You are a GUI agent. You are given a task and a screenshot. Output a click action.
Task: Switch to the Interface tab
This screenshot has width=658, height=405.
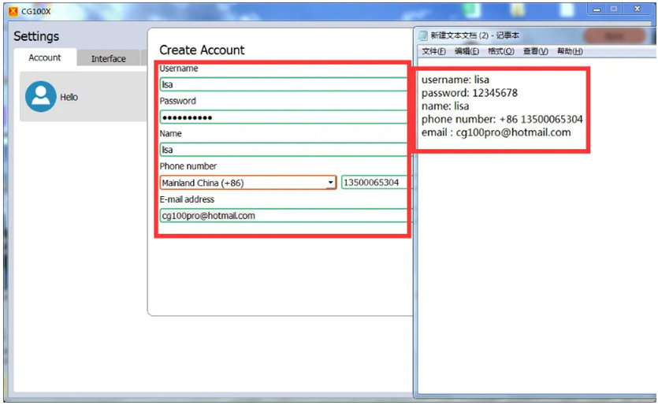click(x=108, y=59)
